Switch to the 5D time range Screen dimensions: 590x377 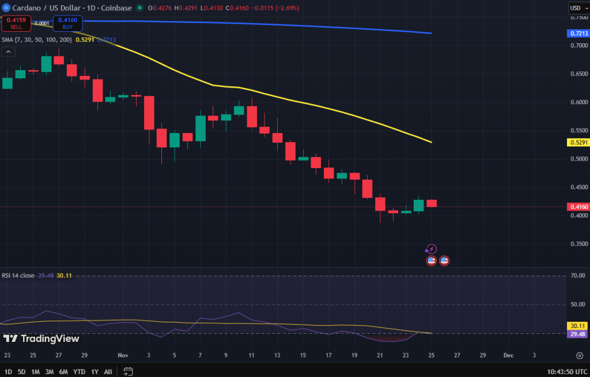coord(21,372)
